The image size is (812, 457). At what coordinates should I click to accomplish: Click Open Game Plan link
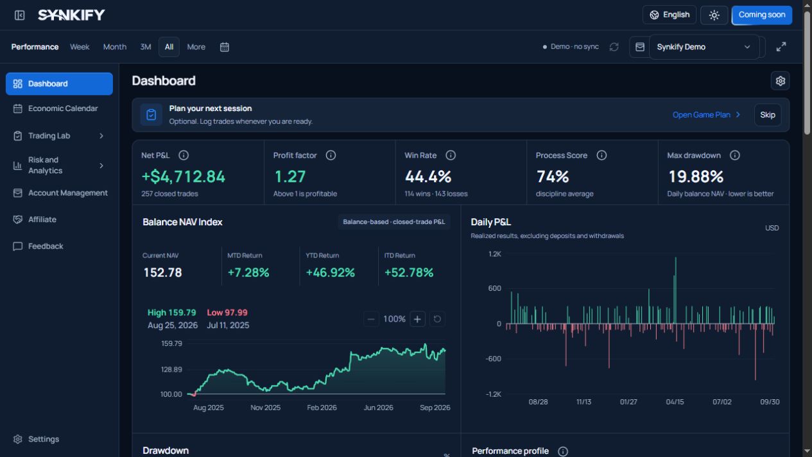707,115
